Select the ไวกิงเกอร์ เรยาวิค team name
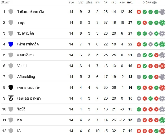Viewport: 167px width, 135px height. tap(30, 12)
